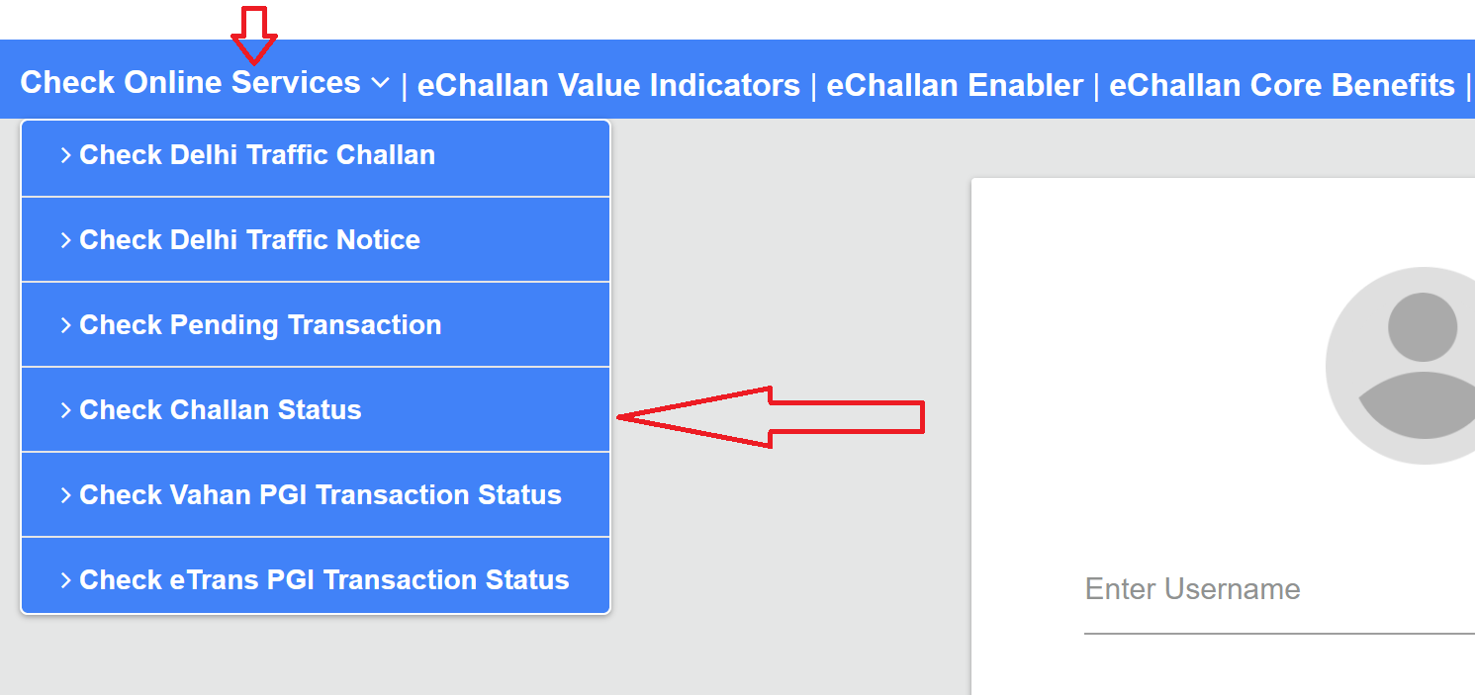Select Check Delhi Traffic Notice

248,239
